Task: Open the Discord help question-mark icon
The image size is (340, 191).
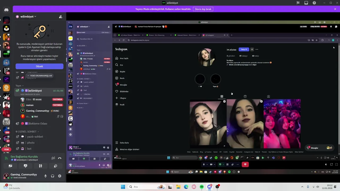Action: click(x=314, y=3)
